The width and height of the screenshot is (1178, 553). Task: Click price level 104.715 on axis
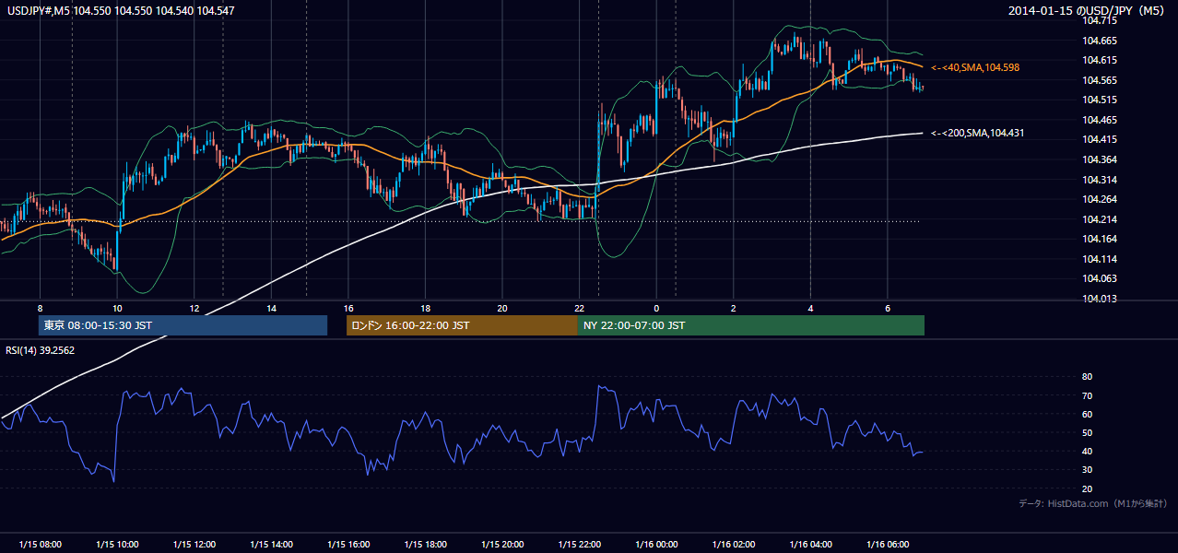(1101, 20)
